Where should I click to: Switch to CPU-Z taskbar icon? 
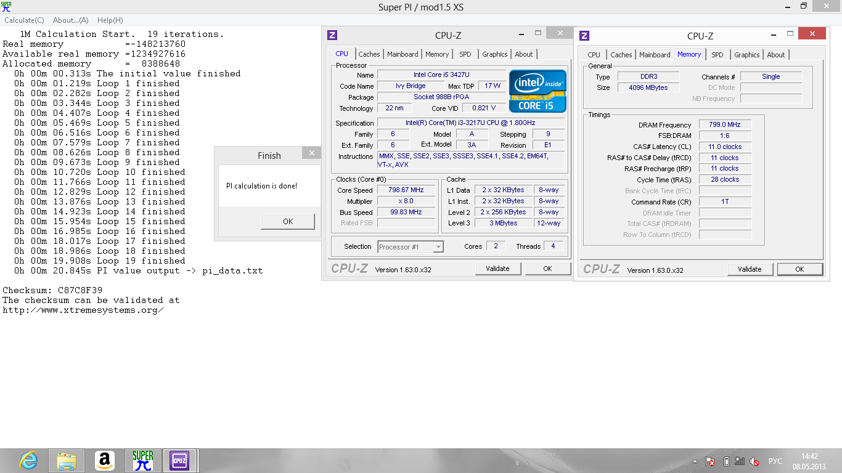tap(179, 461)
